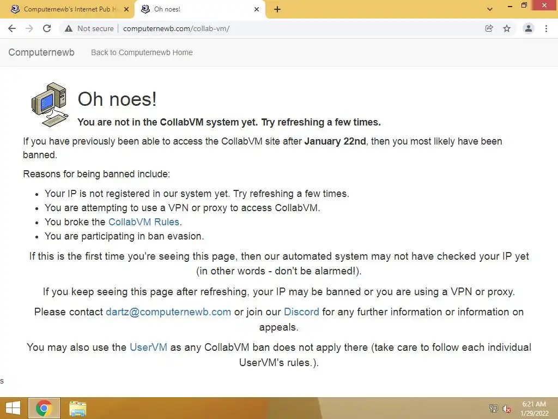The width and height of the screenshot is (558, 419).
Task: Go back using the browser back arrow
Action: [12, 28]
